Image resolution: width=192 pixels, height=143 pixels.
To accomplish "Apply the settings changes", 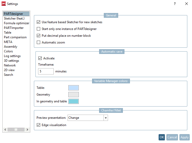I will [184, 137].
